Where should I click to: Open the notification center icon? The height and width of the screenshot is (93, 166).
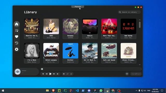click(162, 91)
